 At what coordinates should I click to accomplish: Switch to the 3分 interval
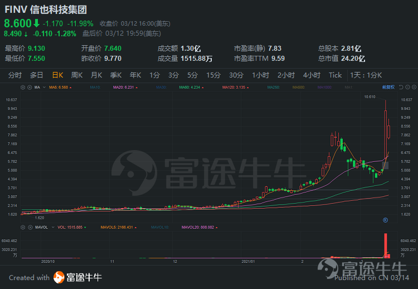coord(173,75)
